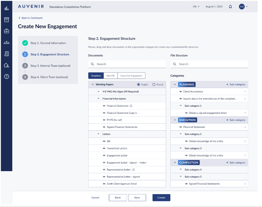The height and width of the screenshot is (207, 262).
Task: Click the Create button
Action: coord(161,198)
